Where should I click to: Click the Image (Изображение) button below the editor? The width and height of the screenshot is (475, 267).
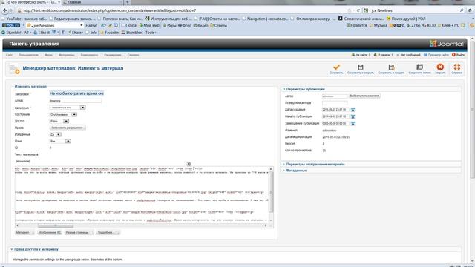coord(50,232)
